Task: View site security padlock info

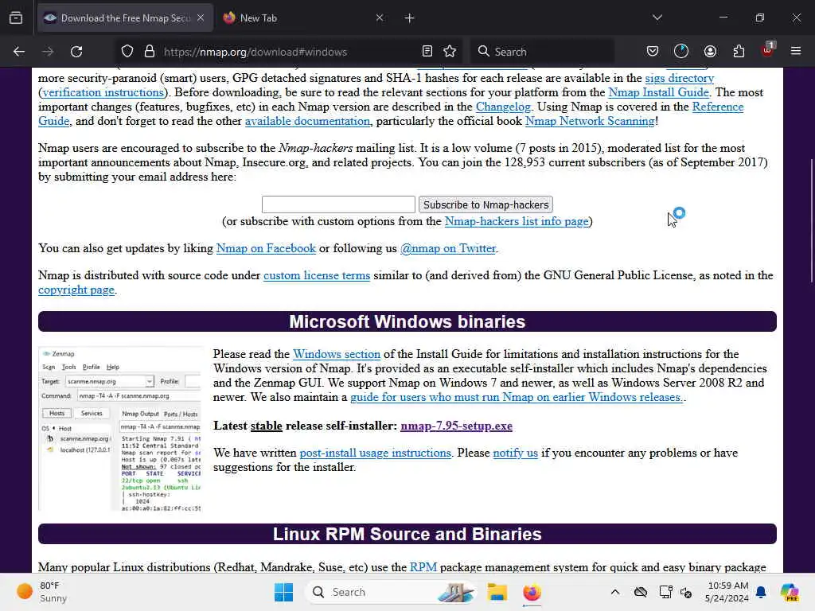Action: point(150,52)
